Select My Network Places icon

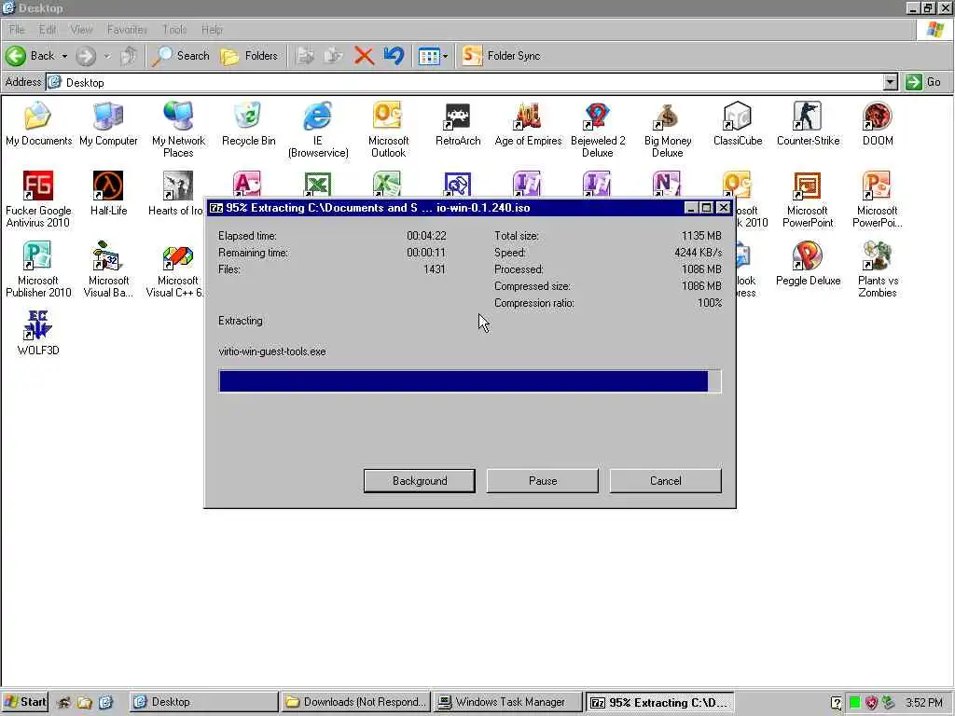(178, 129)
